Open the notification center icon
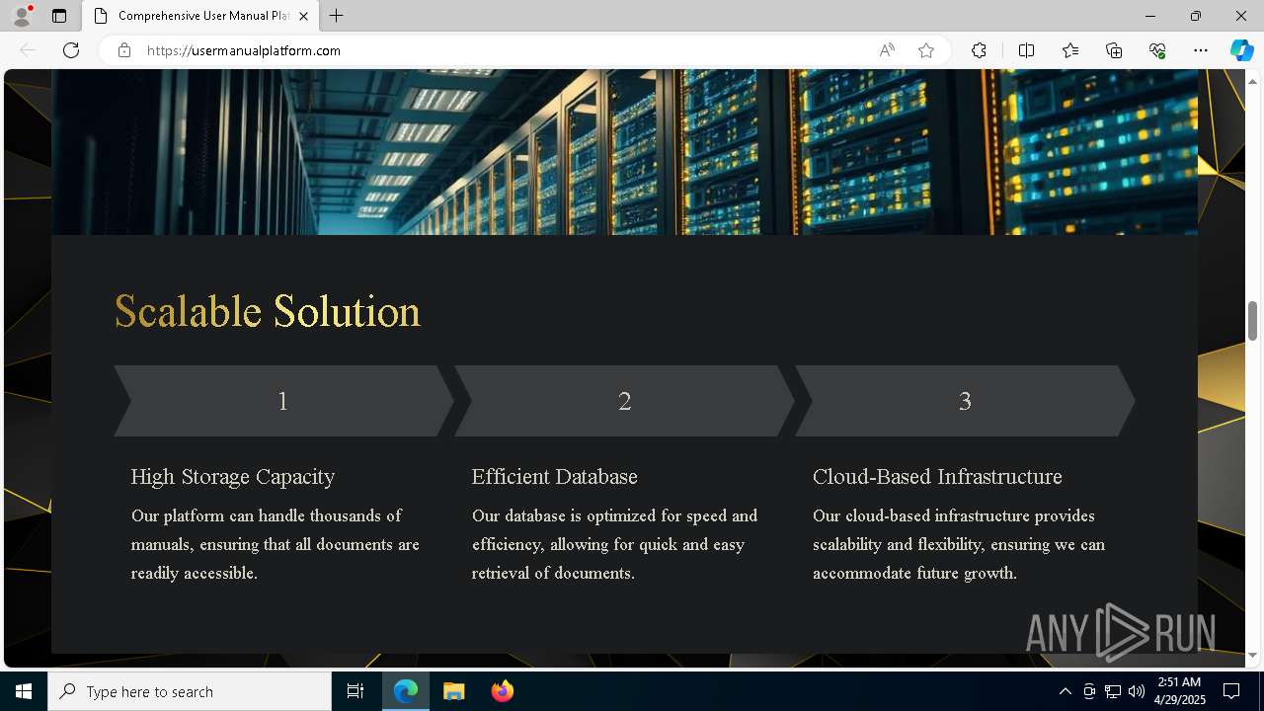 pyautogui.click(x=1231, y=691)
